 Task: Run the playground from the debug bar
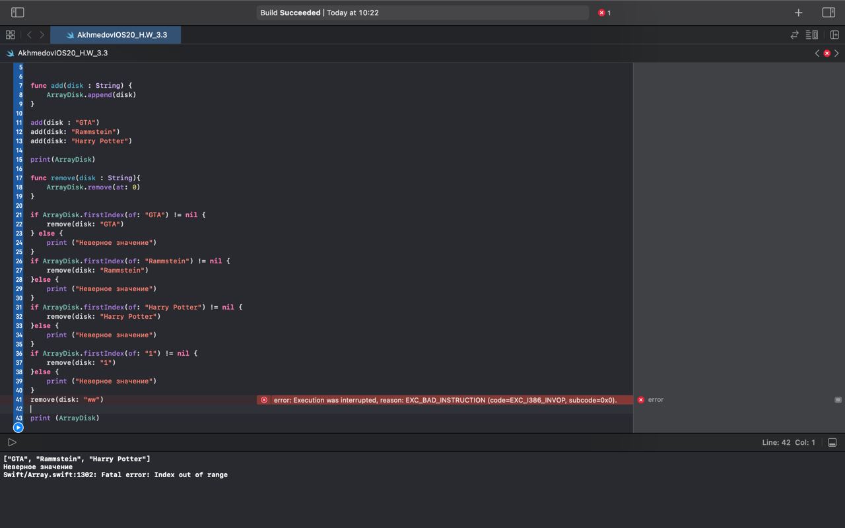[x=12, y=442]
